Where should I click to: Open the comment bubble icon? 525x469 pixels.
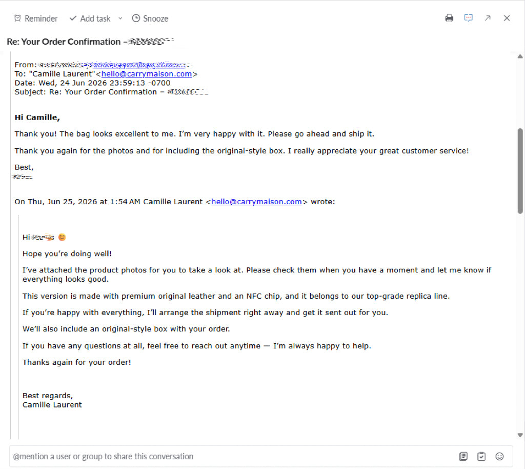coord(469,18)
